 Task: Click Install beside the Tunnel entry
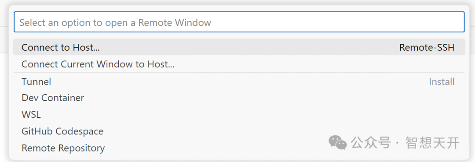442,81
